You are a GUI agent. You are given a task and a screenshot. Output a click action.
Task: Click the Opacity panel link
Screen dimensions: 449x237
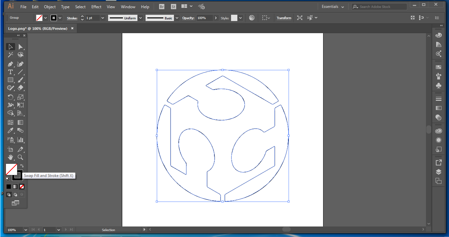[188, 18]
